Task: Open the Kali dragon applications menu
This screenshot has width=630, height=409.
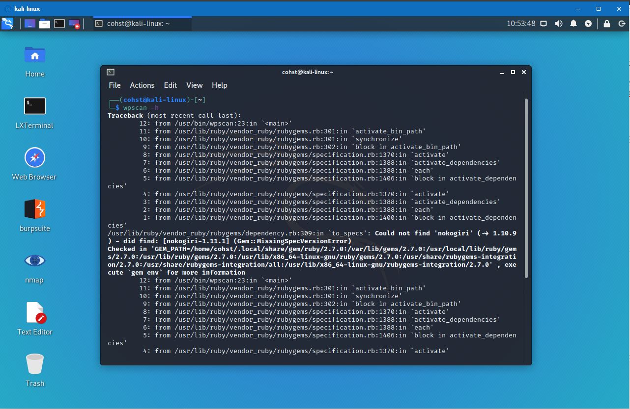Action: pyautogui.click(x=7, y=24)
